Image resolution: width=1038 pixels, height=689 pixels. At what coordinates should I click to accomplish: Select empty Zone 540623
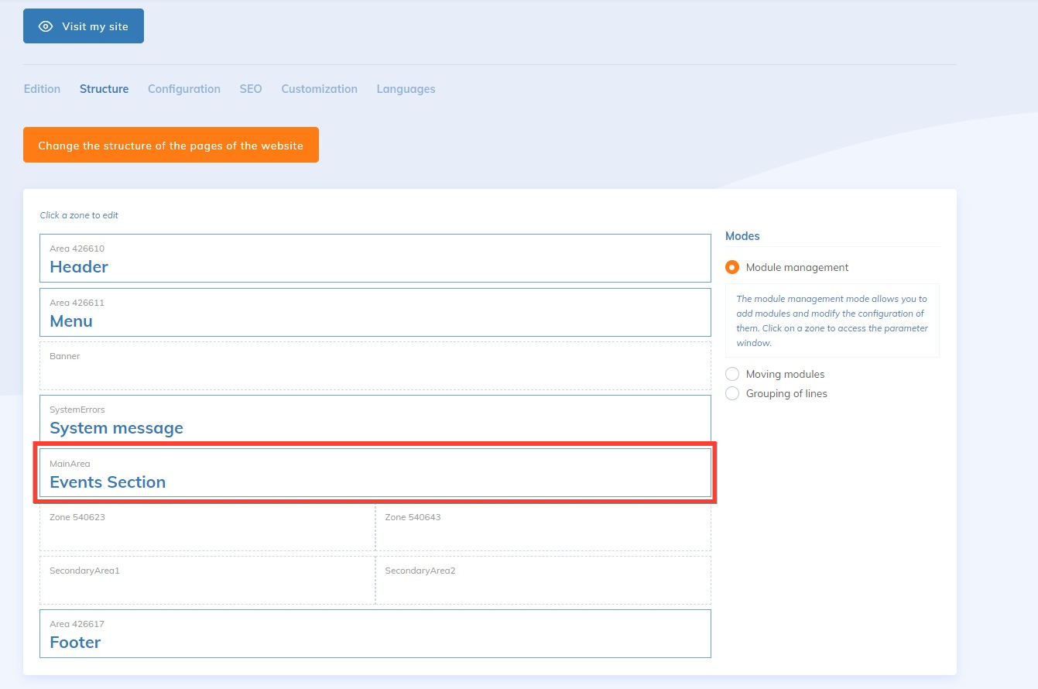coord(207,528)
